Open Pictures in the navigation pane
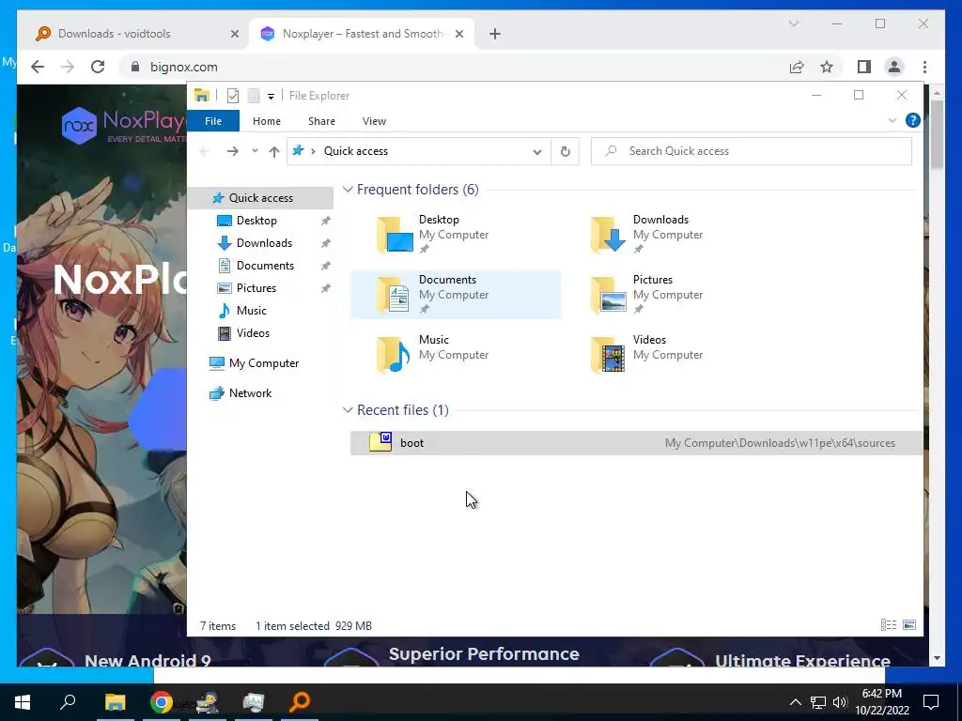Image resolution: width=962 pixels, height=721 pixels. [256, 287]
